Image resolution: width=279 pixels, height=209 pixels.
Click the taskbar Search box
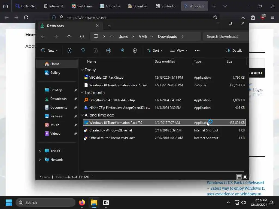[46, 202]
